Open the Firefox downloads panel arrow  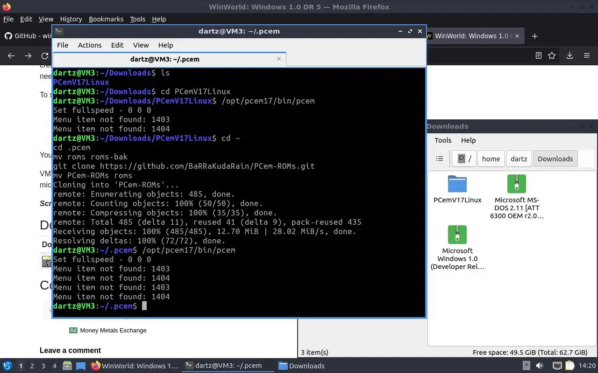click(570, 55)
